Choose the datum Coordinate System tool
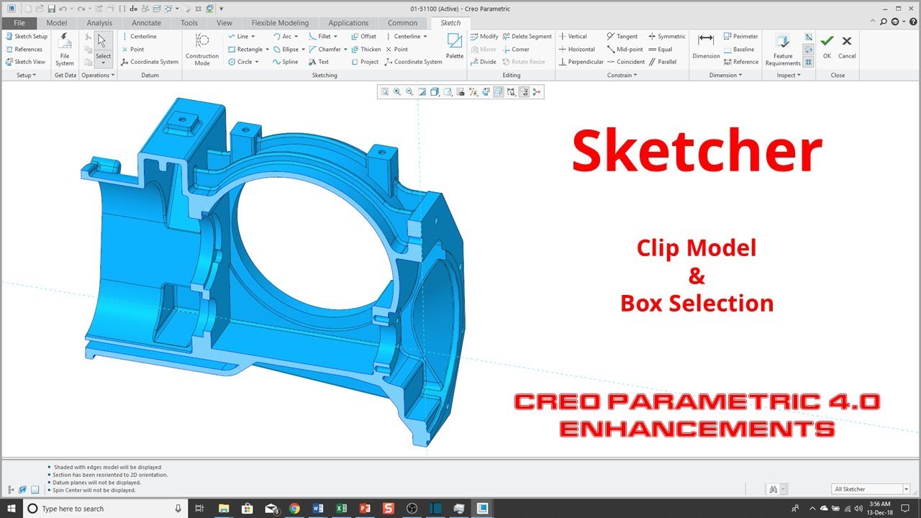Image resolution: width=921 pixels, height=518 pixels. tap(150, 62)
